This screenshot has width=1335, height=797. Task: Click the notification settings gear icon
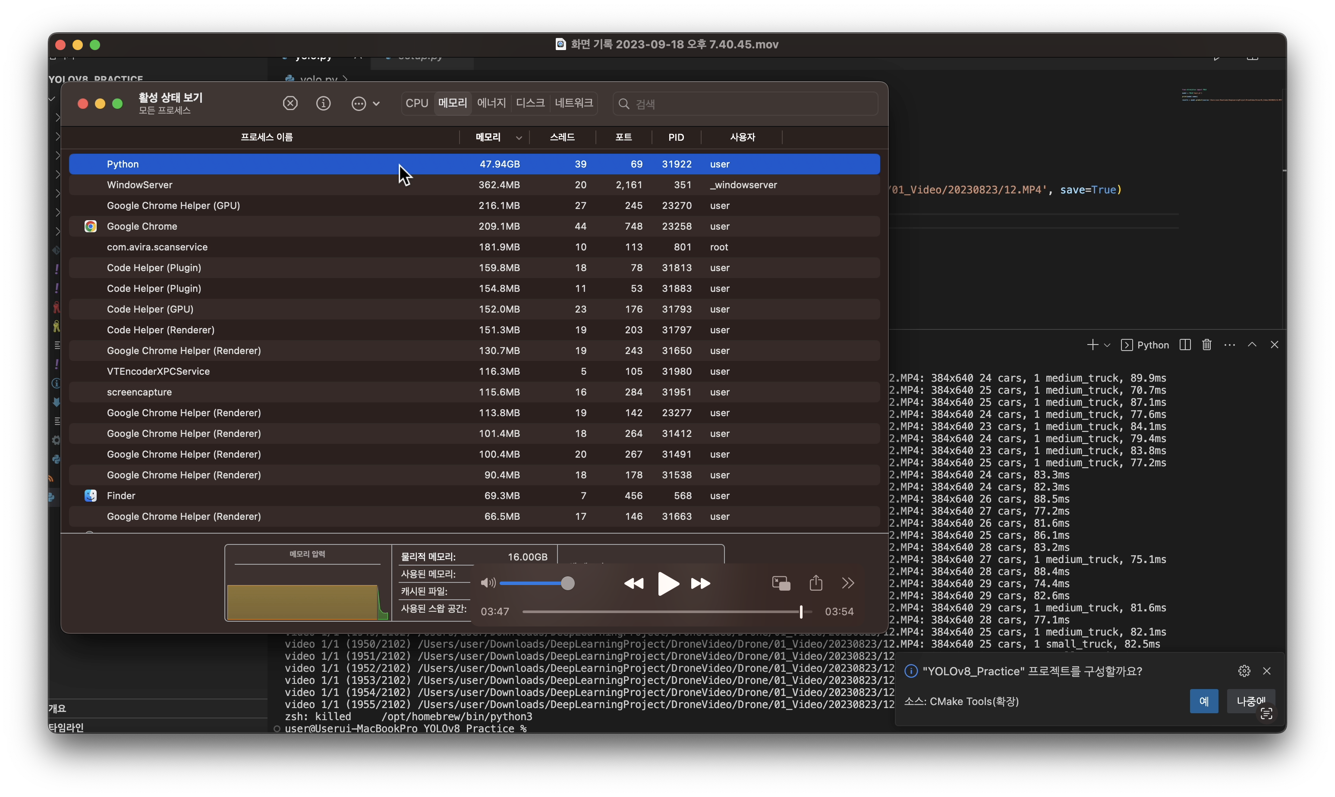coord(1244,671)
